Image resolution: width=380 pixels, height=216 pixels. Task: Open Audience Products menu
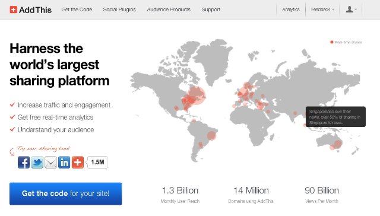[x=169, y=9]
